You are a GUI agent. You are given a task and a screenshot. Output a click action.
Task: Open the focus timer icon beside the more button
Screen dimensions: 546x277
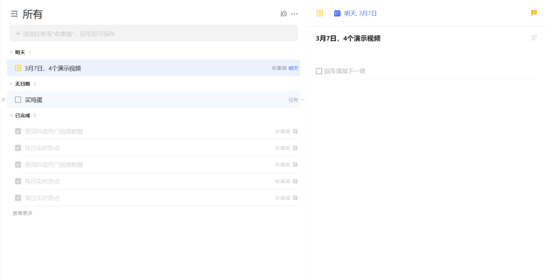pos(284,14)
